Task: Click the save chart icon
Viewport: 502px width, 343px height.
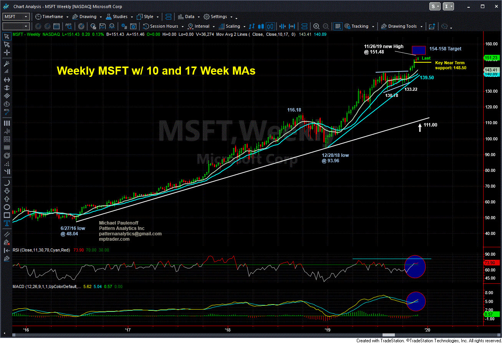Action: point(103,26)
